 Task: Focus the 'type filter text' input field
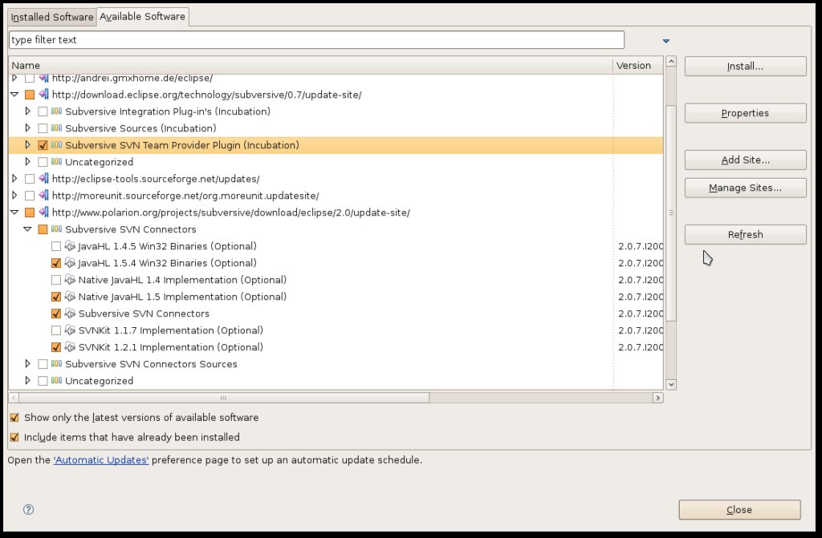(316, 40)
